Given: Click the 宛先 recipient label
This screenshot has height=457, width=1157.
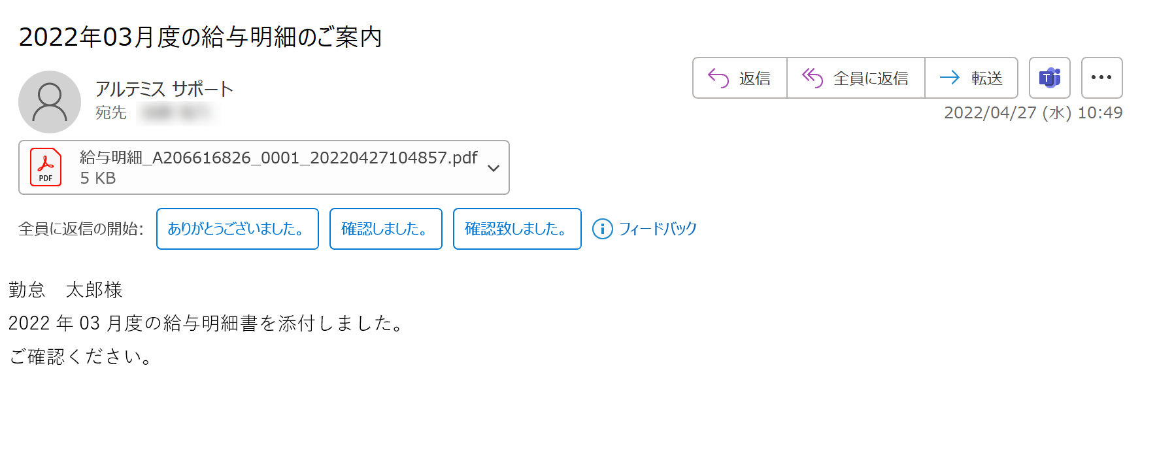Looking at the screenshot, I should pyautogui.click(x=111, y=113).
